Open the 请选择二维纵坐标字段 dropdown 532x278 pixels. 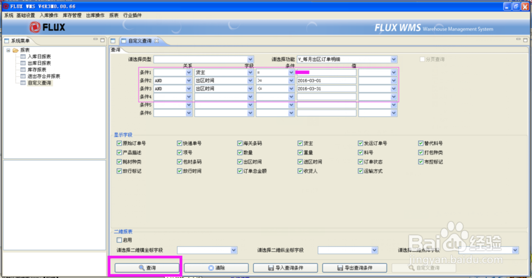click(374, 250)
